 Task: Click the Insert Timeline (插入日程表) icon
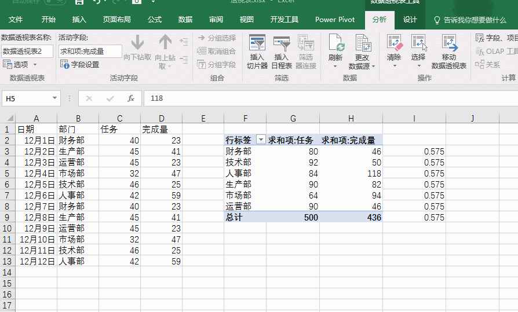pos(282,45)
